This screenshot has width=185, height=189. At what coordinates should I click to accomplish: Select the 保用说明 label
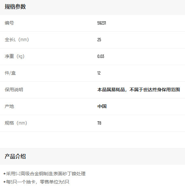(14, 90)
